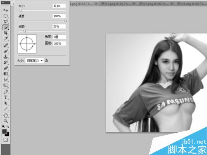Click the hardness slider handle

tap(65, 21)
